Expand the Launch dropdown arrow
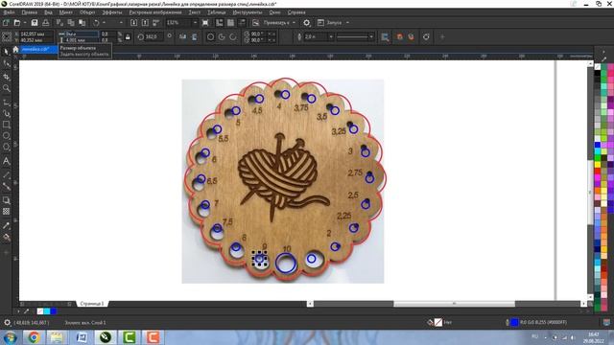The height and width of the screenshot is (345, 614). coord(347,23)
